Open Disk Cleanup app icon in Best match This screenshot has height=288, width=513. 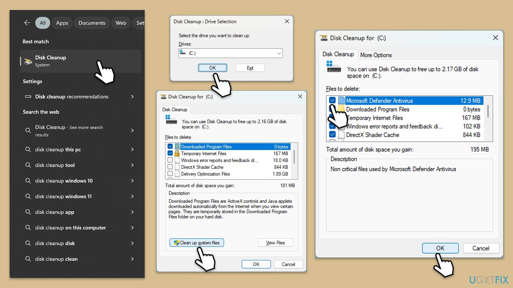click(x=28, y=61)
